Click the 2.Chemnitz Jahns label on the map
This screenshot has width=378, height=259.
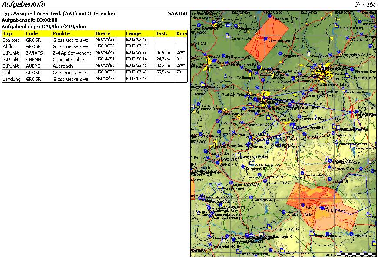click(333, 85)
